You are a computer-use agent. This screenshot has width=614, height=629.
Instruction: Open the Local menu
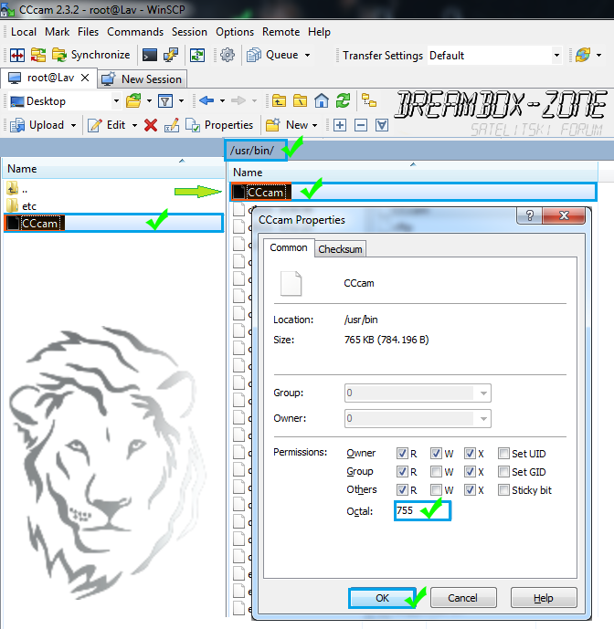click(24, 32)
